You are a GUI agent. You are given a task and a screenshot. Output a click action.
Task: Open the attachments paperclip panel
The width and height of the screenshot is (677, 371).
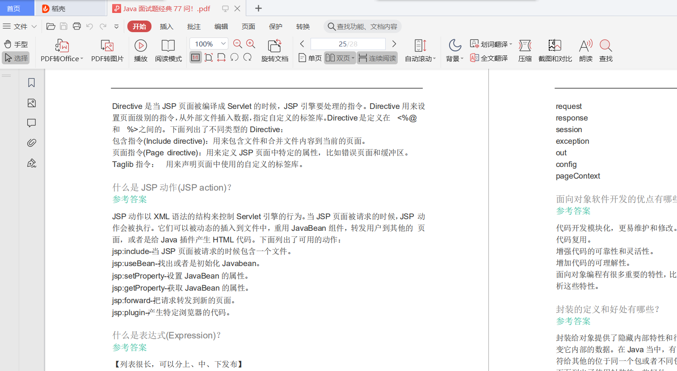point(31,143)
